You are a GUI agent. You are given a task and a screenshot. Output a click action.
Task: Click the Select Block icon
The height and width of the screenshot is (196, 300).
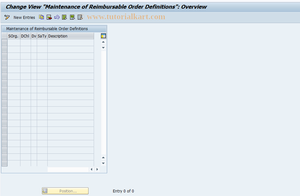click(x=72, y=17)
